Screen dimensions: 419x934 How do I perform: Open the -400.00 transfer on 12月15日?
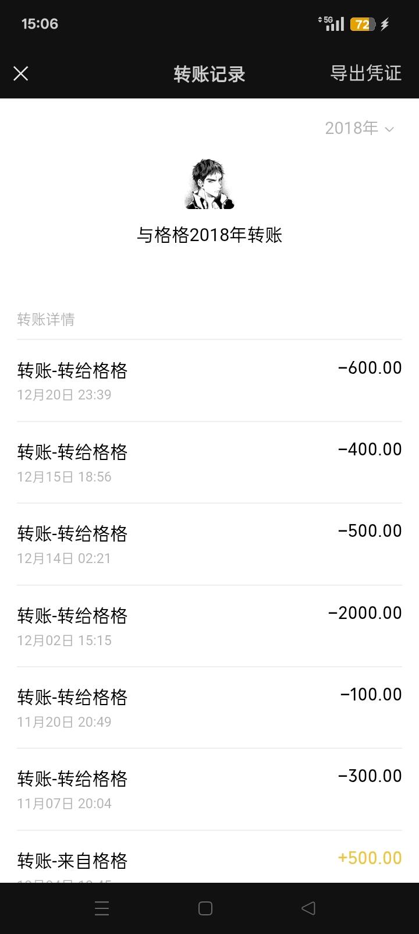tap(210, 462)
